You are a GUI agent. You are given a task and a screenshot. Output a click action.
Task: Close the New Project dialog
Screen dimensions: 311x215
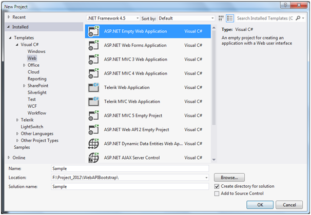[299, 5]
